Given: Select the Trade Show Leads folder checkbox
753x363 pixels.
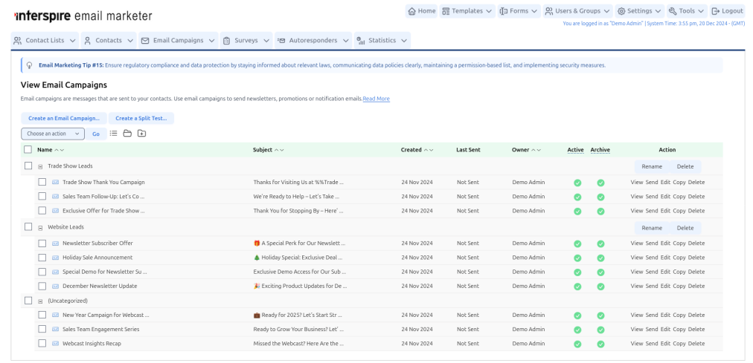Looking at the screenshot, I should tap(28, 166).
